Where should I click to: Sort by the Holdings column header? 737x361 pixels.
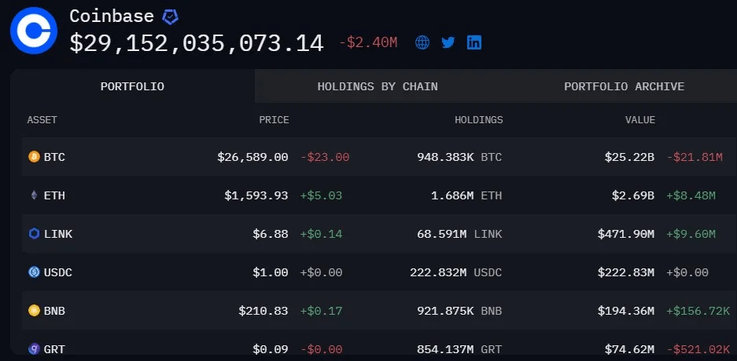pyautogui.click(x=478, y=119)
